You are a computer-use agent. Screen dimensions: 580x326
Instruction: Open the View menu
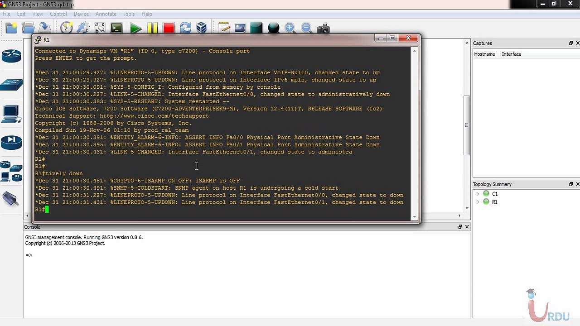point(38,14)
